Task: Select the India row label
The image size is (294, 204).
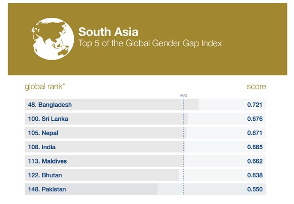Action: pyautogui.click(x=42, y=147)
